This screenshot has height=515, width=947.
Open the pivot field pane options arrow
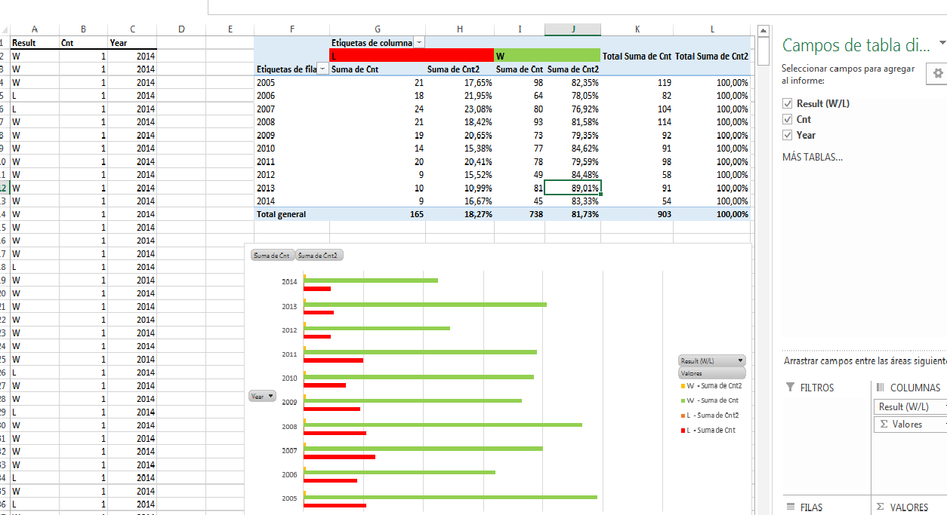941,44
